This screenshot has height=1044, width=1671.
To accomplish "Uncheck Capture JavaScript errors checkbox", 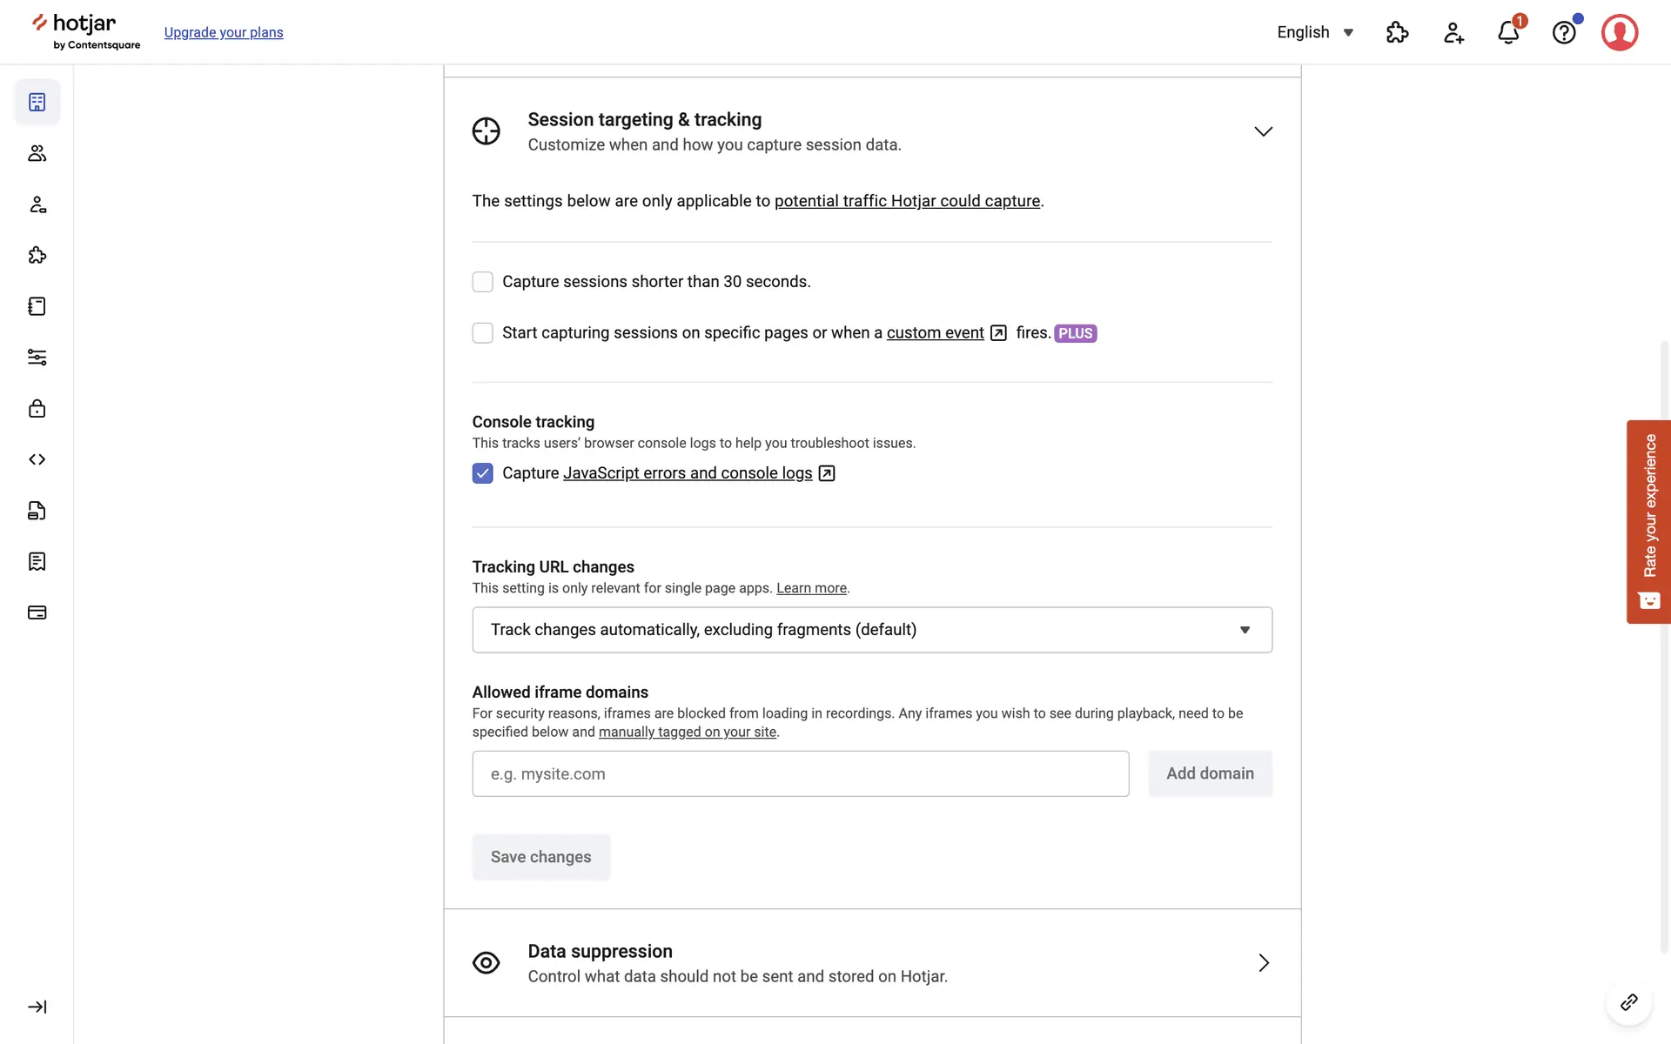I will 482,473.
